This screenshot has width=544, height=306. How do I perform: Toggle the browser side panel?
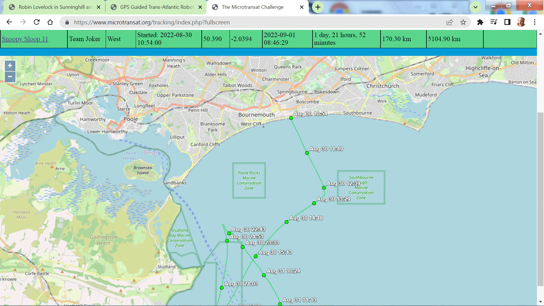point(507,22)
